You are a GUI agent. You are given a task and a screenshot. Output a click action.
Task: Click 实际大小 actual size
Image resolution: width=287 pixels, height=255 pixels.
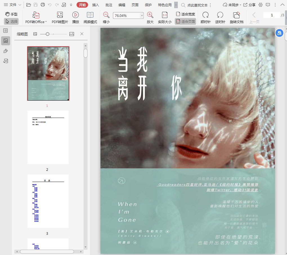(165, 17)
